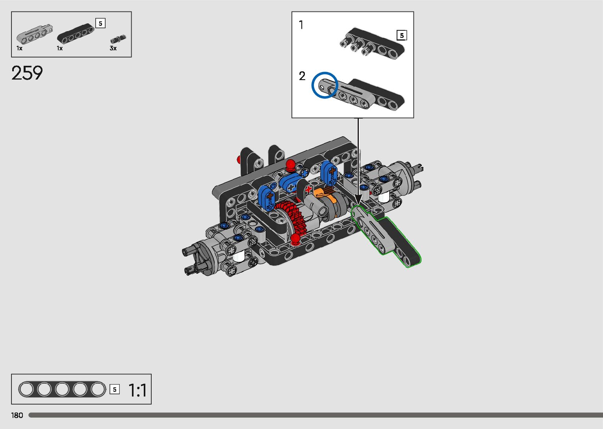Click the 1:1 scale text label
Screen dimensions: 603x429
[x=137, y=390]
